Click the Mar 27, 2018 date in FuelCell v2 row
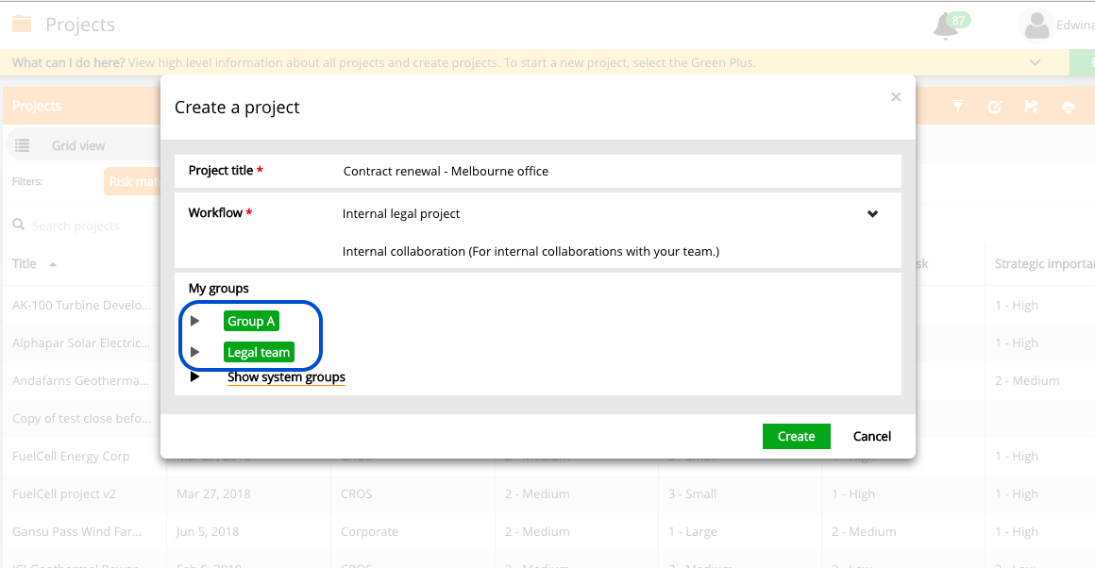Viewport: 1095px width, 568px height. pos(213,493)
